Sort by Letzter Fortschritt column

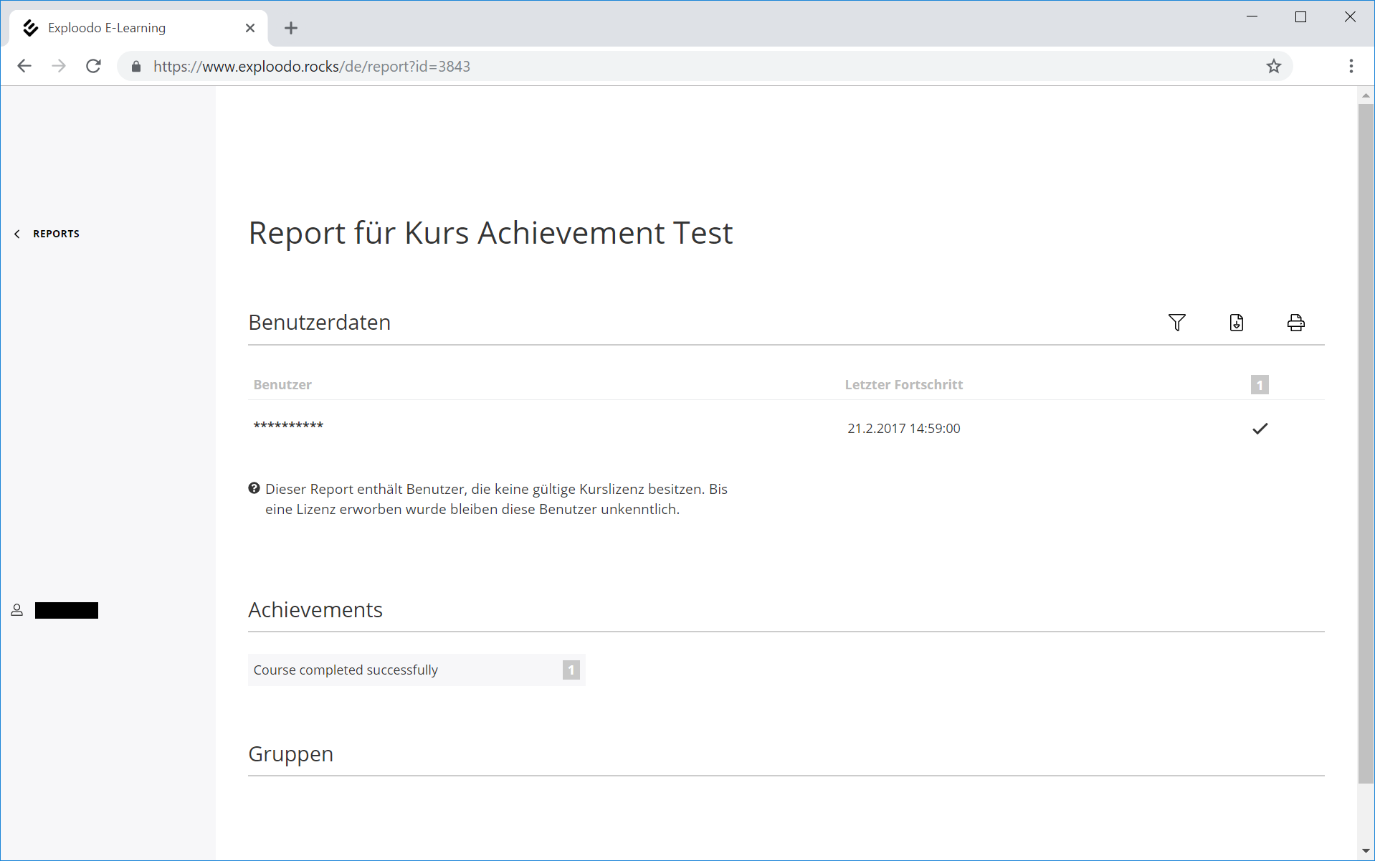pyautogui.click(x=903, y=385)
